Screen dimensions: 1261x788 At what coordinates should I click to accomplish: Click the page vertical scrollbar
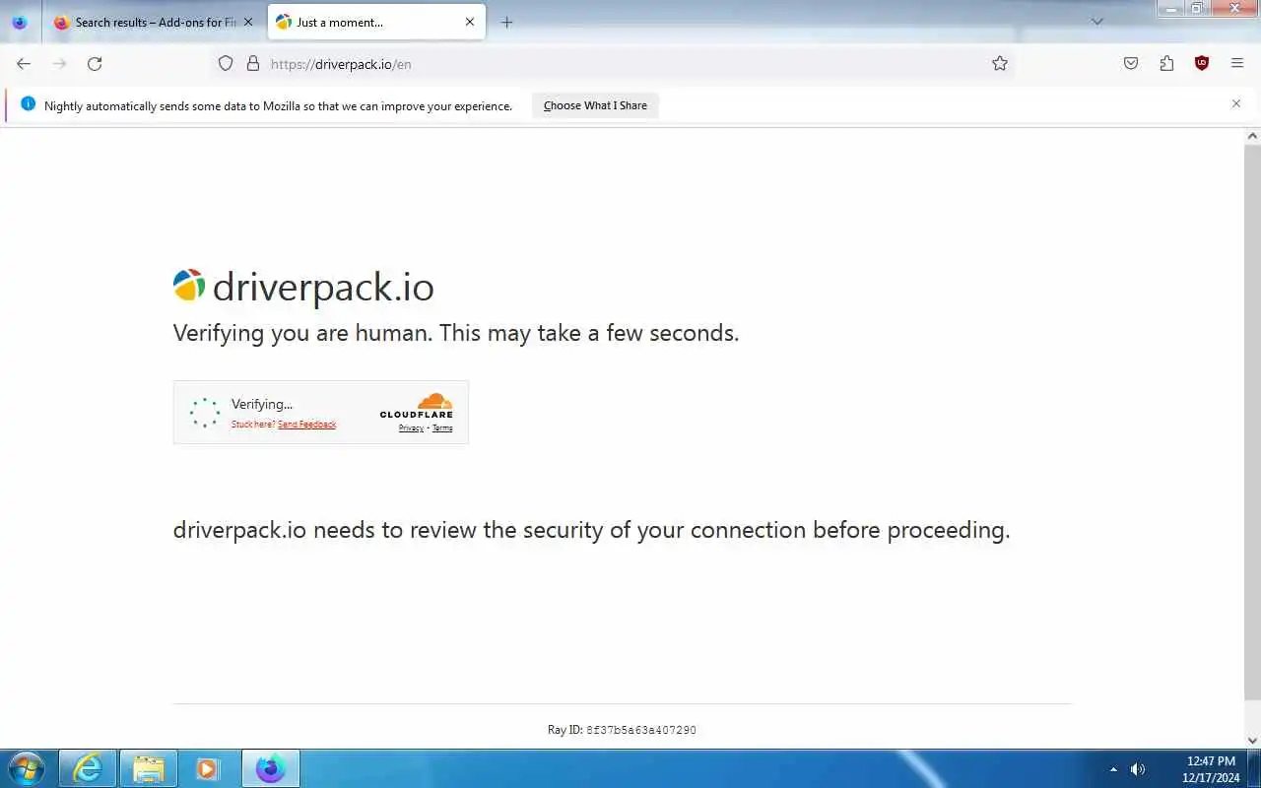coord(1252,424)
